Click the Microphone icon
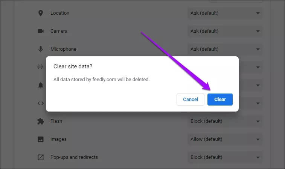The image size is (285, 169). tap(41, 49)
